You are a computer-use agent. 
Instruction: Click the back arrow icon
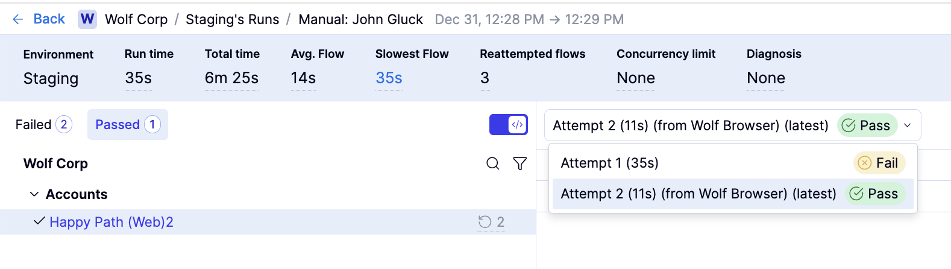tap(18, 19)
